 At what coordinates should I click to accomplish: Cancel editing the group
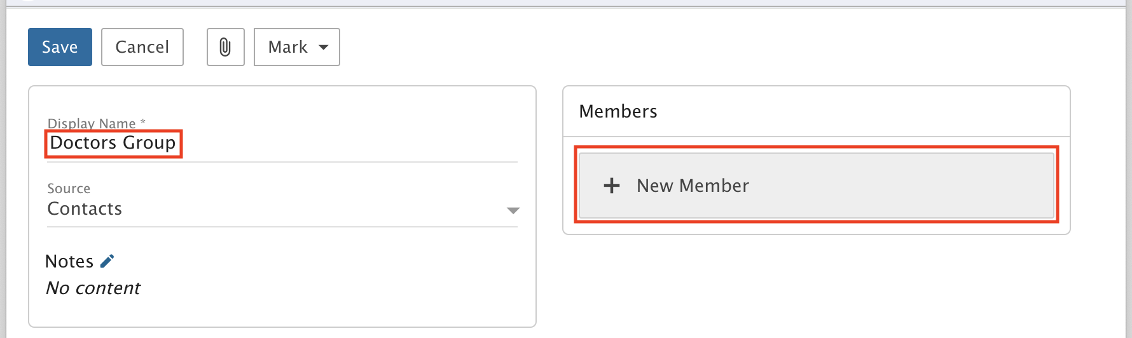142,47
